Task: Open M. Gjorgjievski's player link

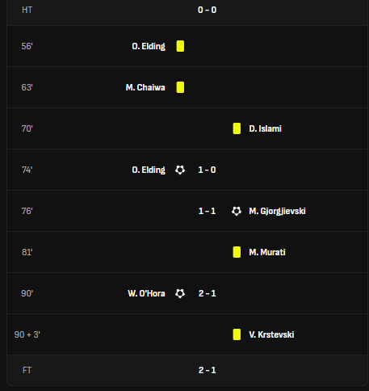Action: pyautogui.click(x=277, y=211)
